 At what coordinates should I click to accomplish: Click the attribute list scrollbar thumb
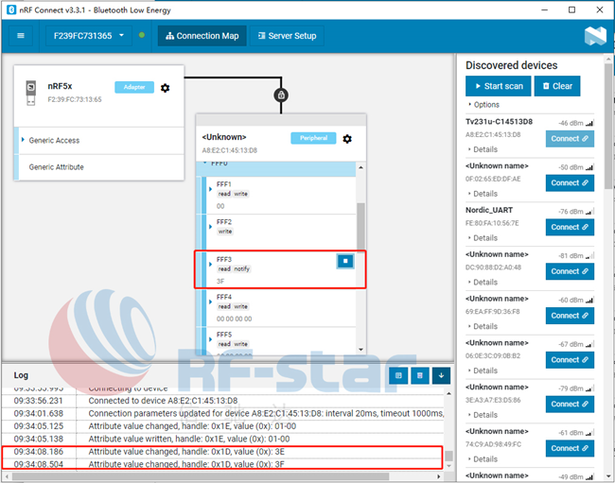[360, 226]
